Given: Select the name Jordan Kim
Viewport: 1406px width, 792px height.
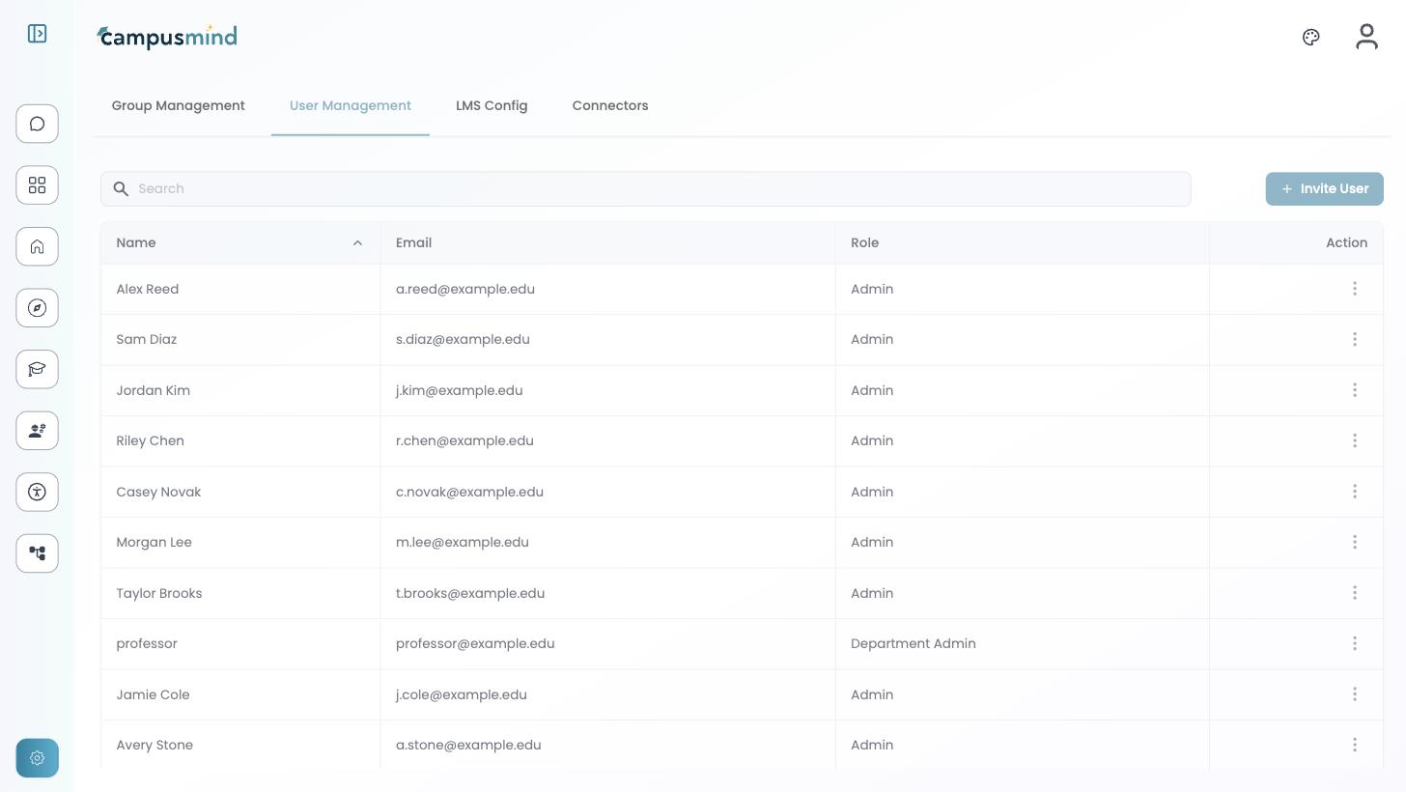Looking at the screenshot, I should (153, 390).
